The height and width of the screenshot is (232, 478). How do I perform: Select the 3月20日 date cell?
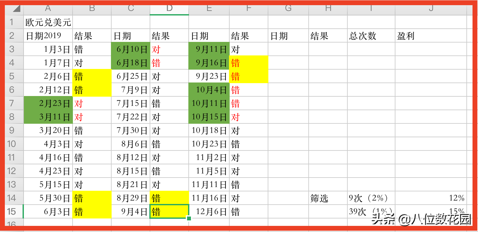click(x=48, y=130)
